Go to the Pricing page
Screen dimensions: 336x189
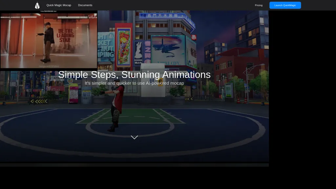[259, 5]
